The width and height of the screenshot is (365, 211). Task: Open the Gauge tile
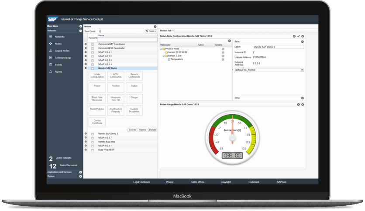134,99
